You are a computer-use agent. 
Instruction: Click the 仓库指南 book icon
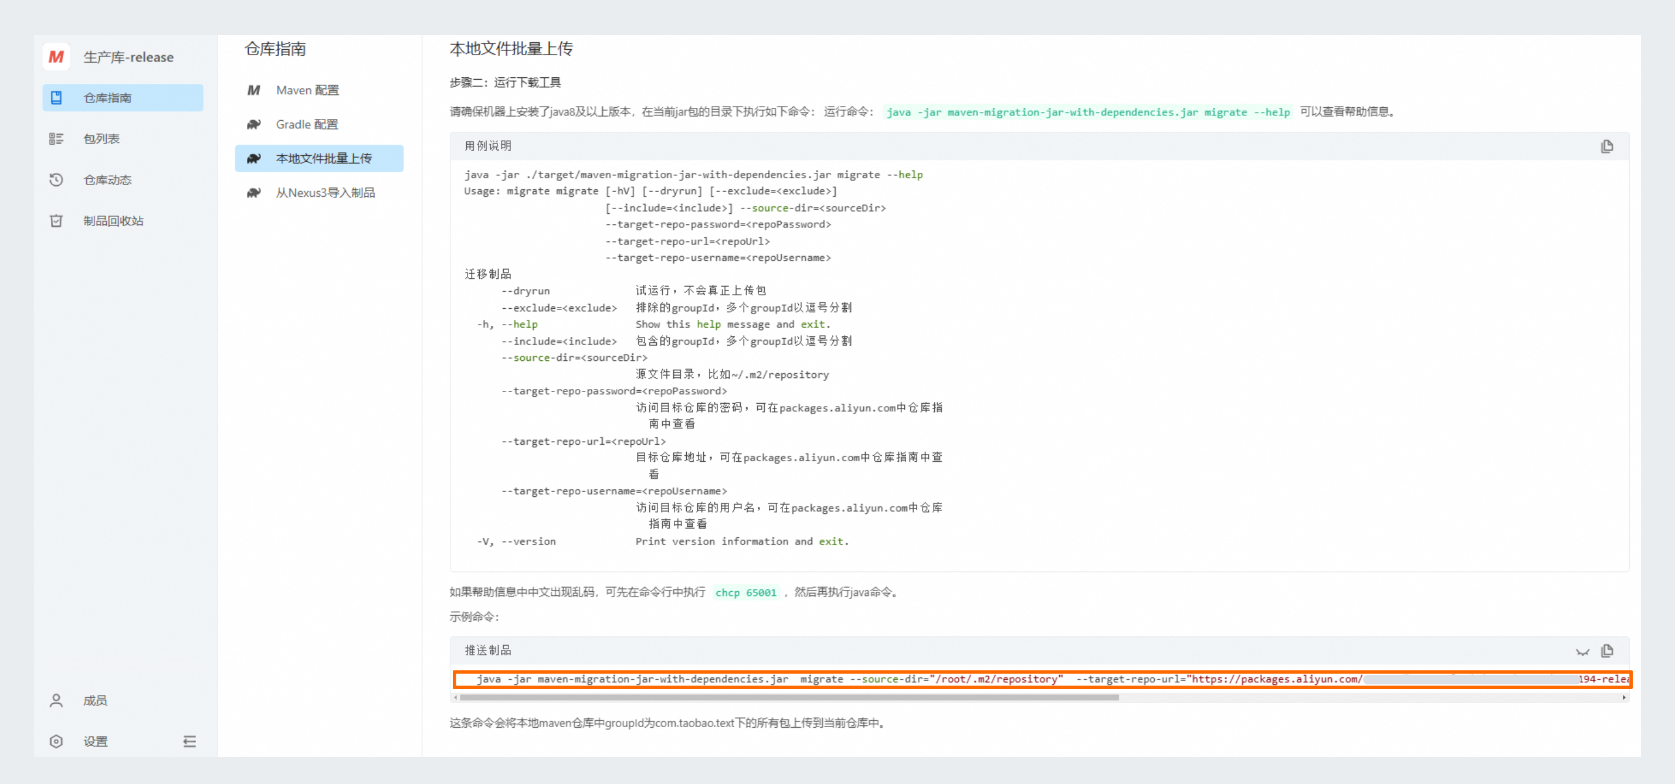(x=56, y=97)
